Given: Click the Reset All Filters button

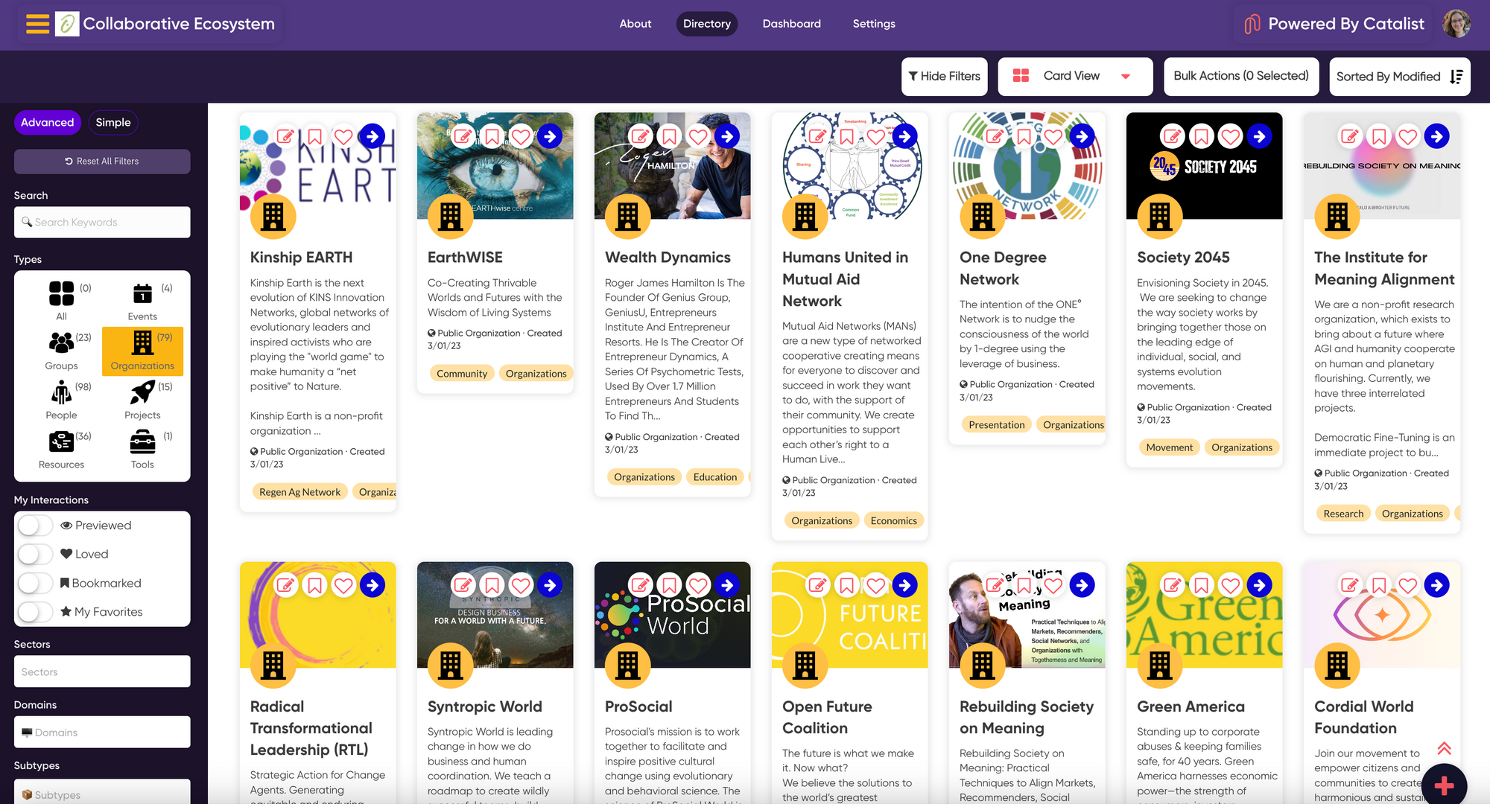Looking at the screenshot, I should (x=102, y=162).
